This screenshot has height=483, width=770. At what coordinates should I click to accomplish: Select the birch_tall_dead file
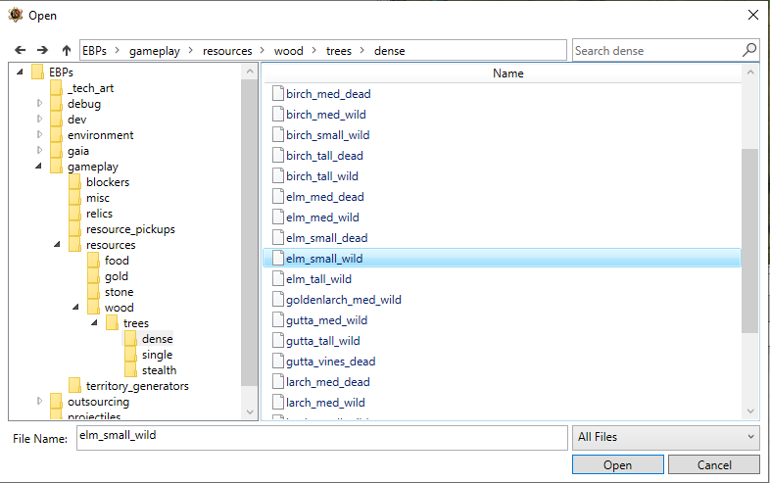coord(324,155)
